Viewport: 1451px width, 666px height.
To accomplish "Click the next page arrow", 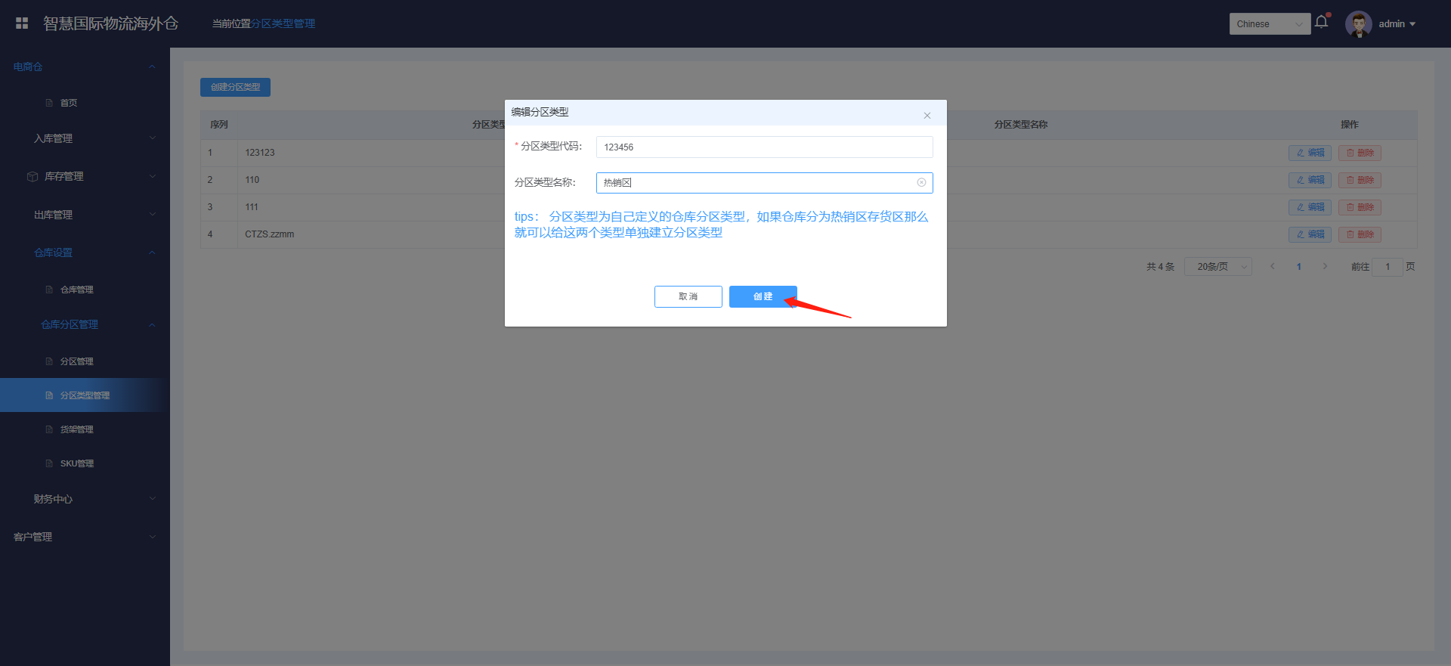I will tap(1324, 266).
